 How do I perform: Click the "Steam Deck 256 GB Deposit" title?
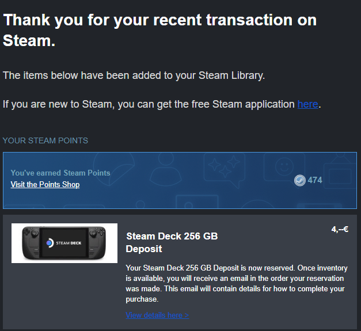(x=172, y=242)
